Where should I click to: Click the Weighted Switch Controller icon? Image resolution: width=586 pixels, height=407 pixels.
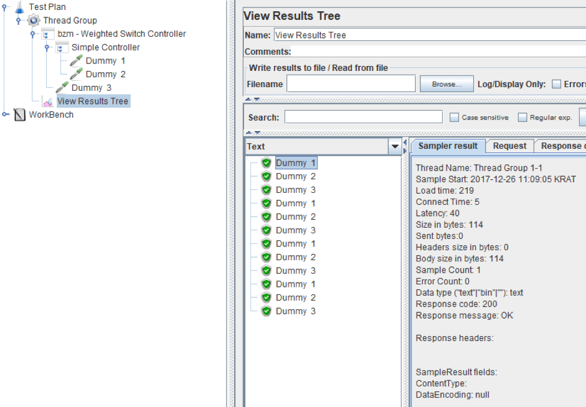click(x=47, y=34)
